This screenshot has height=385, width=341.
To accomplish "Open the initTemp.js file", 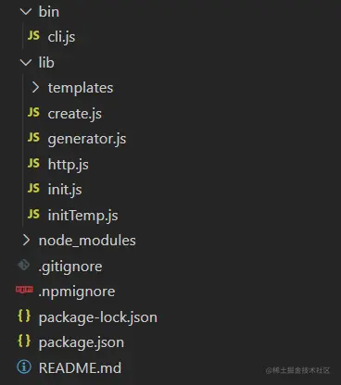I will (x=82, y=215).
